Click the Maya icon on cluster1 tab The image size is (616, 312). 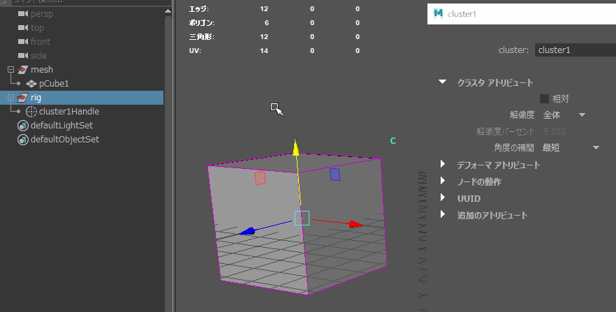(x=438, y=13)
